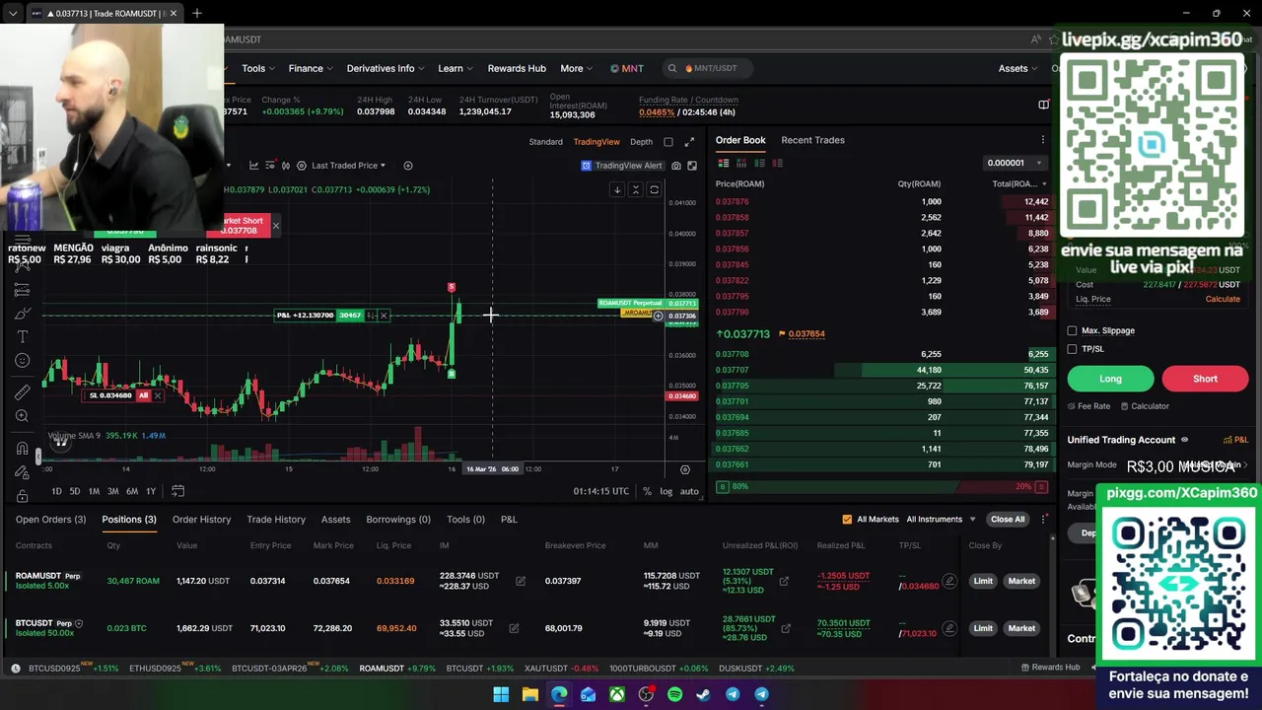The image size is (1262, 710).
Task: Toggle the chart layout square icon
Action: pyautogui.click(x=668, y=142)
